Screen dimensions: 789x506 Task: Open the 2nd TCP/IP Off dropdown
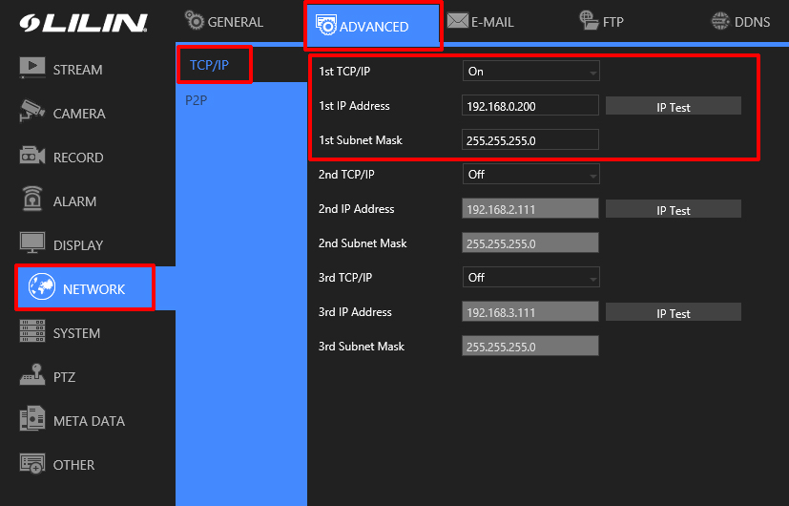tap(530, 175)
